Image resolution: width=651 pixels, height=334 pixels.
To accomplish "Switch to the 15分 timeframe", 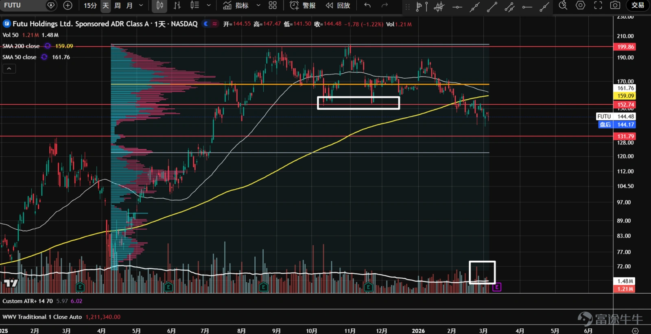I will pyautogui.click(x=90, y=5).
